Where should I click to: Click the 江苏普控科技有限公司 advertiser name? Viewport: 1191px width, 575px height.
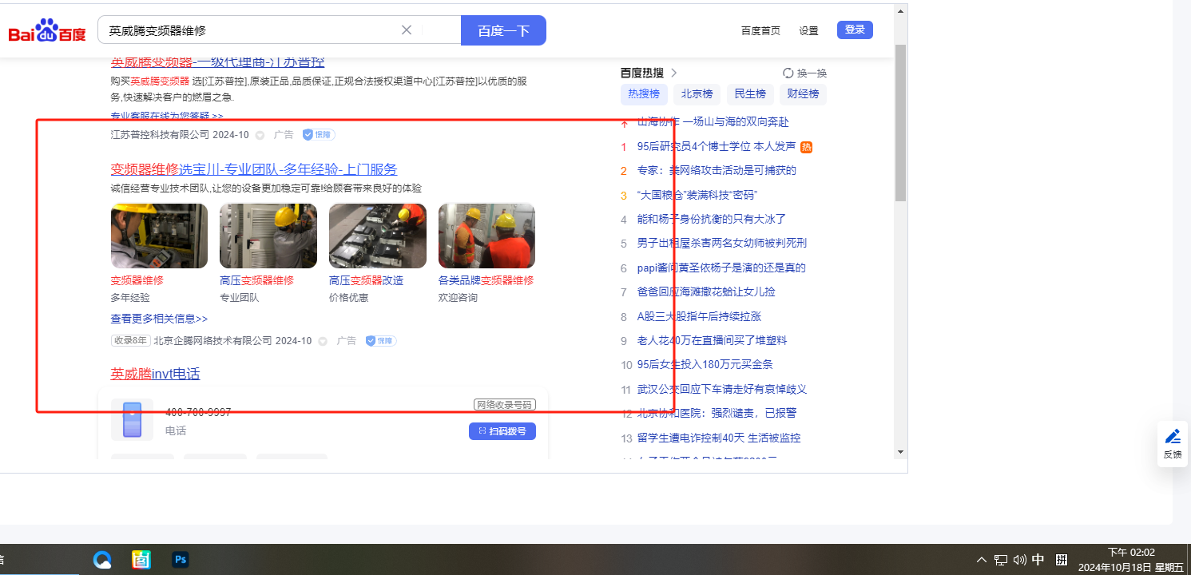pos(160,135)
